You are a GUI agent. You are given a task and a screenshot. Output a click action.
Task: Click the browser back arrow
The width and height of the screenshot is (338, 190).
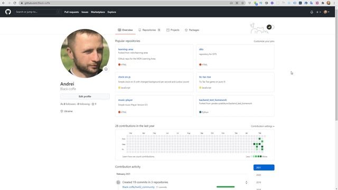4,3
